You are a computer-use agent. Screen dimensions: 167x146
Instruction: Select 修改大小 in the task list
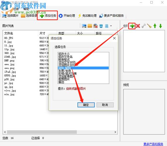coord(83,54)
